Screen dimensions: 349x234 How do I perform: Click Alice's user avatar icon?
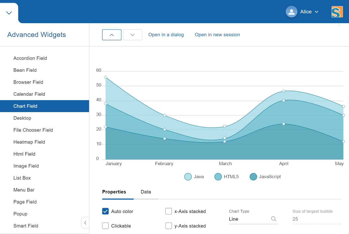[x=291, y=12]
